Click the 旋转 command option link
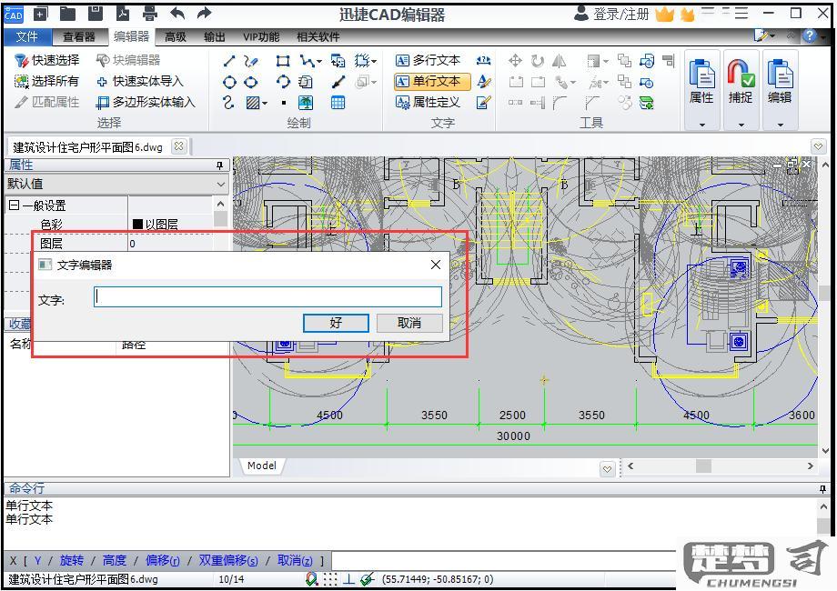This screenshot has width=837, height=591. (72, 560)
